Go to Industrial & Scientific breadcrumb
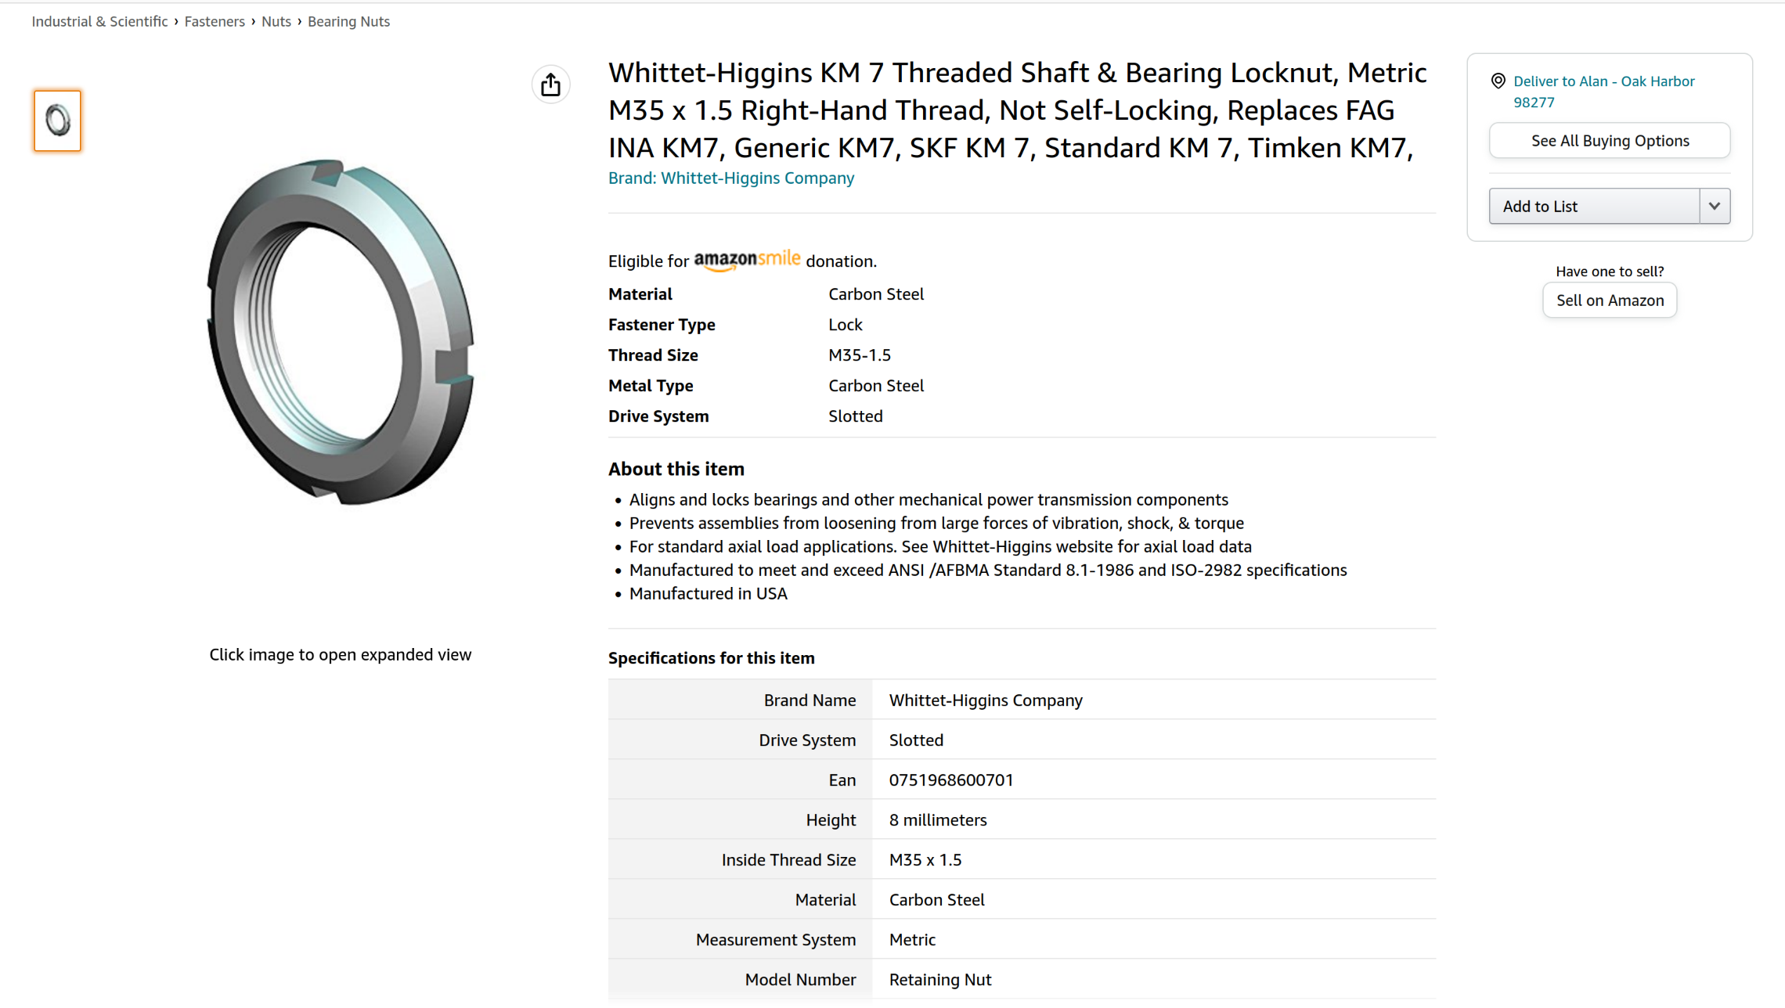This screenshot has height=1008, width=1785. pyautogui.click(x=99, y=22)
